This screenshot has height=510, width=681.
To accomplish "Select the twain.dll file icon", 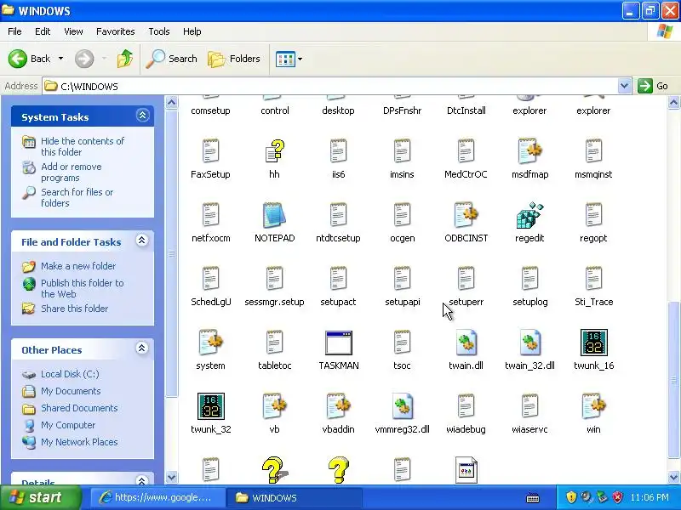I will pos(466,343).
